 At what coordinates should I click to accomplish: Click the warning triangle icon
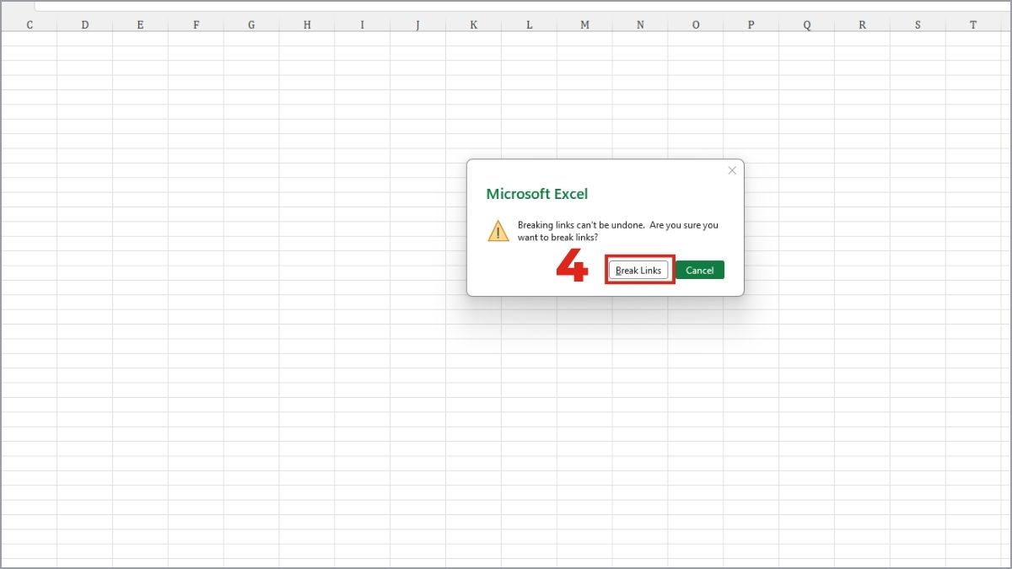point(498,231)
